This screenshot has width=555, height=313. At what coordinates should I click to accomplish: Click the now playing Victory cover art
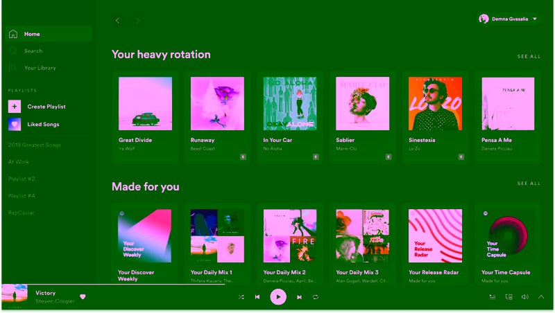click(15, 298)
